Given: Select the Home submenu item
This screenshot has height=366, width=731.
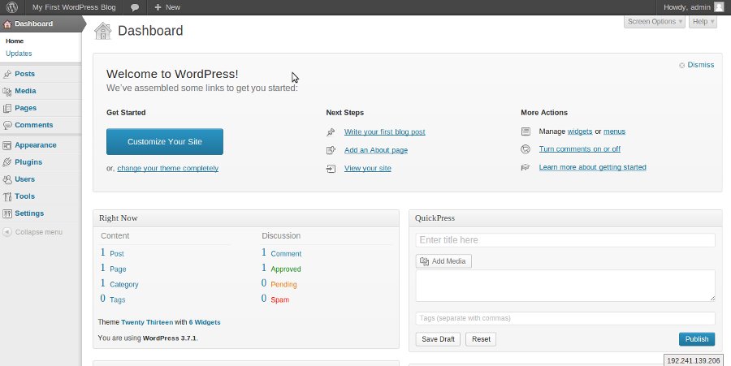Looking at the screenshot, I should click(15, 41).
